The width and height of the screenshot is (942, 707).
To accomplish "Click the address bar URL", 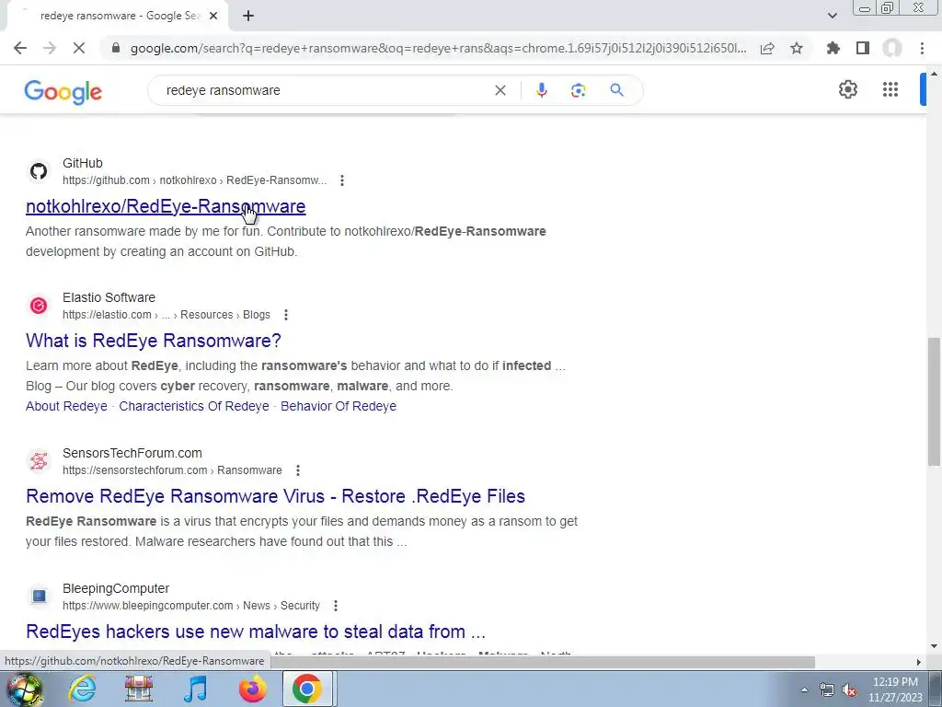I will [439, 48].
